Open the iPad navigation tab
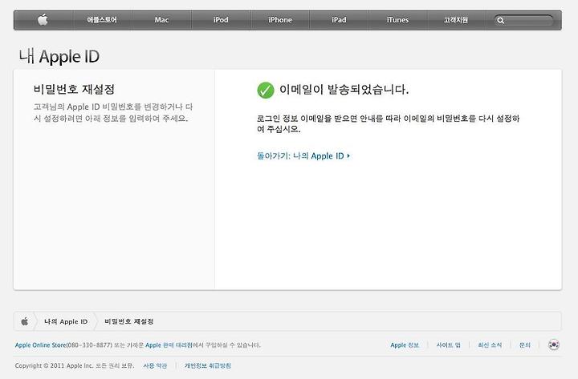Viewport: 578px width, 379px height. point(339,20)
